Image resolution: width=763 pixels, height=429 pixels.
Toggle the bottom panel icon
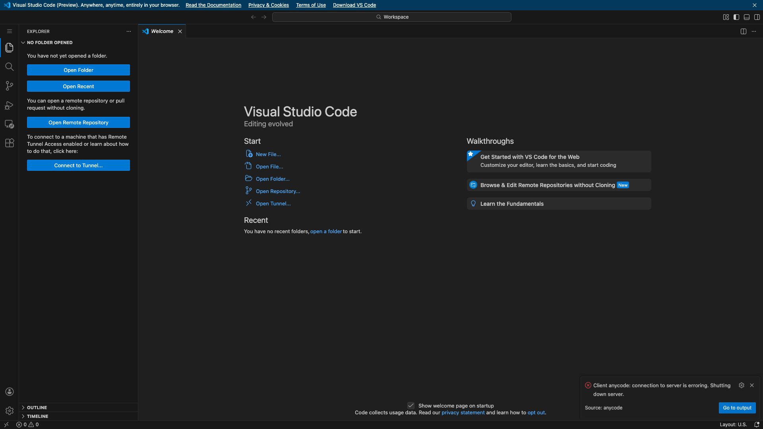[747, 17]
